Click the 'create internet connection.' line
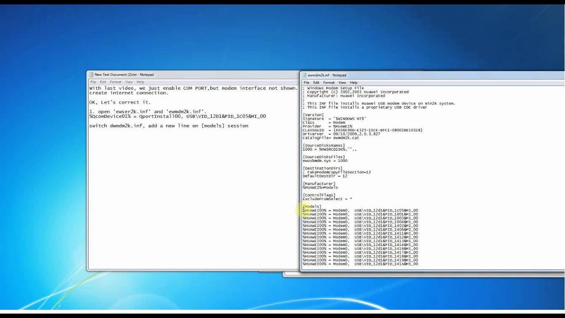Viewport: 565px width, 318px height. (129, 93)
